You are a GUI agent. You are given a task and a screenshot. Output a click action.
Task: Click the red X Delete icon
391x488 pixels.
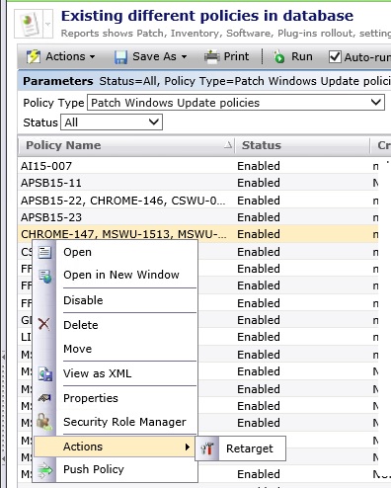pyautogui.click(x=44, y=324)
